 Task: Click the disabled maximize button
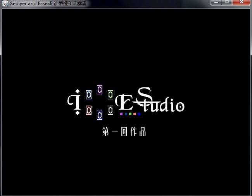coord(226,3)
